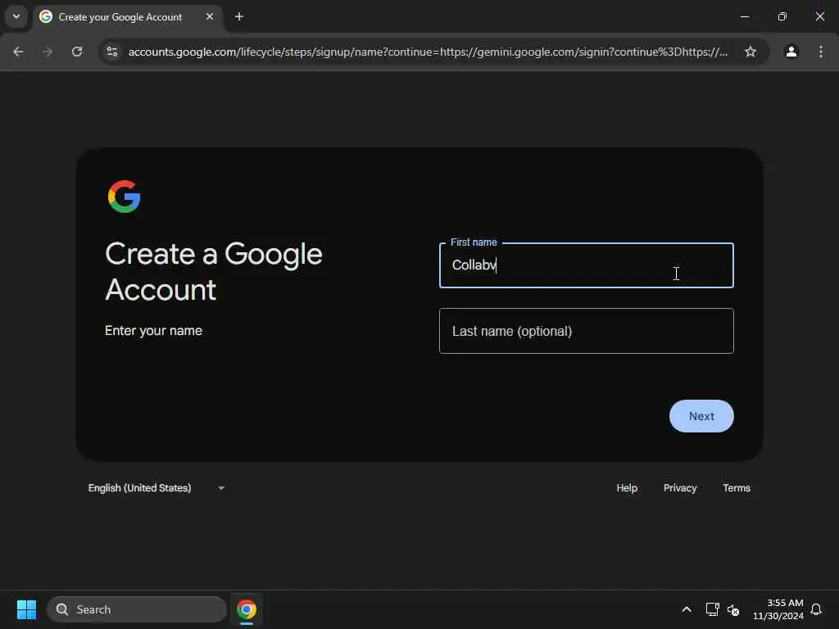
Task: Open Chrome from the taskbar
Action: coord(246,609)
